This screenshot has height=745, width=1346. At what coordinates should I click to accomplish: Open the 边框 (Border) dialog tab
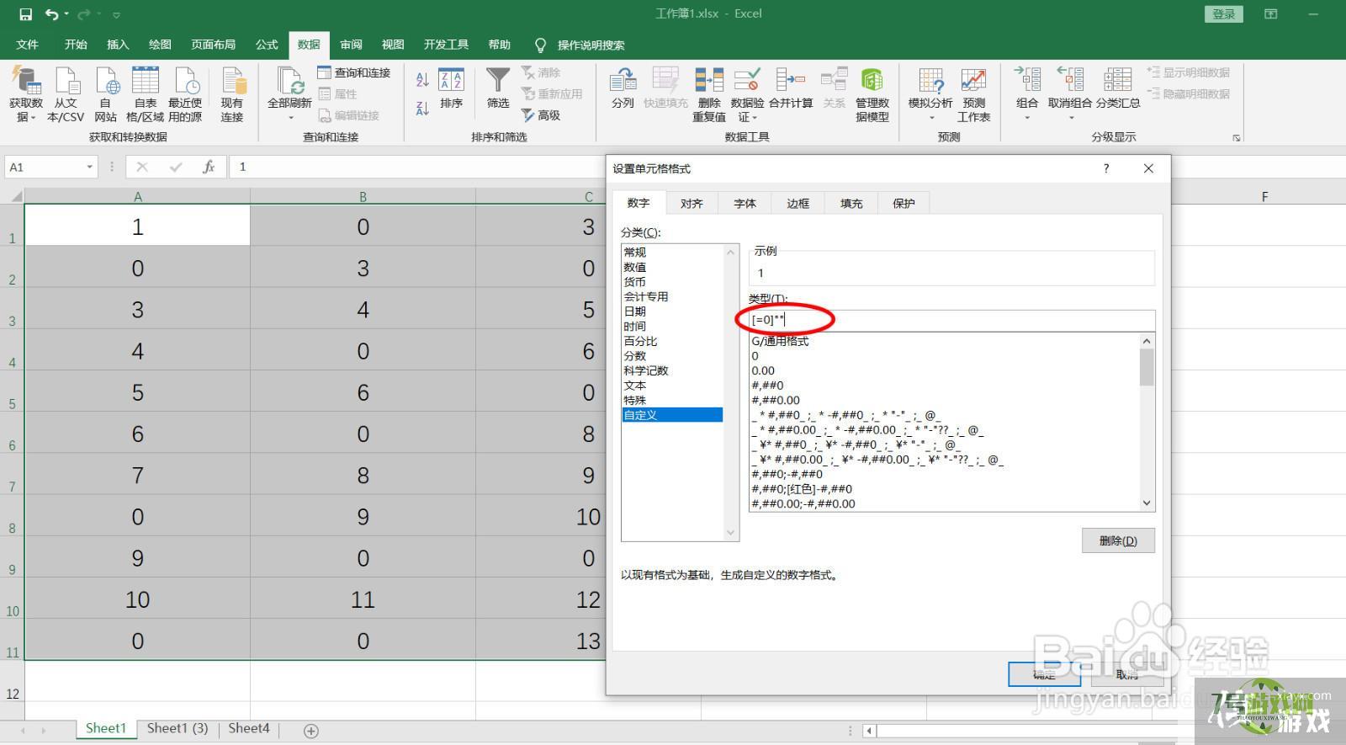point(798,203)
